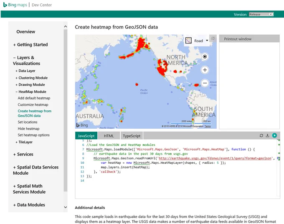Collapse the HeatMap Module item

[x=31, y=92]
